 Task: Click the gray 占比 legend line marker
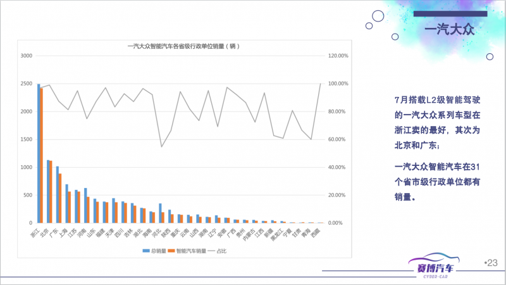[x=211, y=251]
